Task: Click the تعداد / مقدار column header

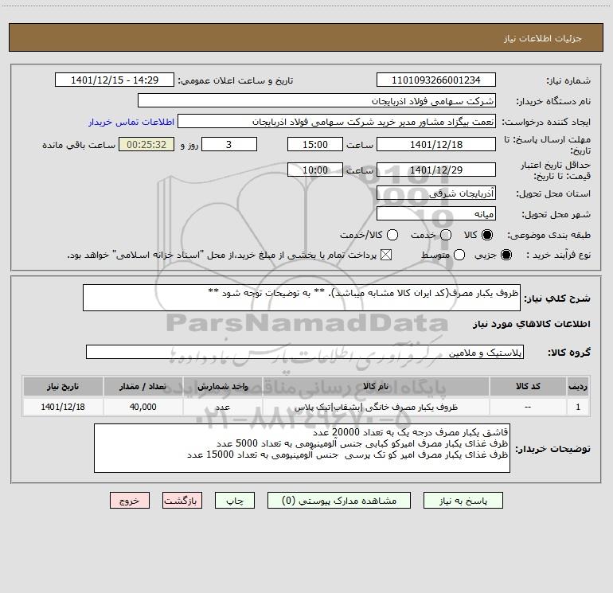Action: pyautogui.click(x=143, y=386)
